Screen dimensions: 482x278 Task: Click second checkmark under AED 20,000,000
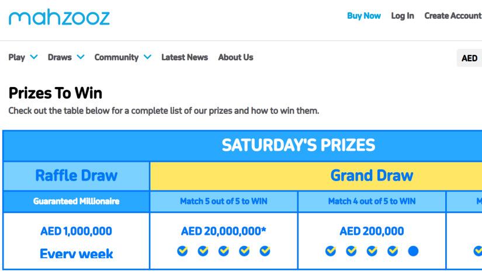pyautogui.click(x=203, y=251)
